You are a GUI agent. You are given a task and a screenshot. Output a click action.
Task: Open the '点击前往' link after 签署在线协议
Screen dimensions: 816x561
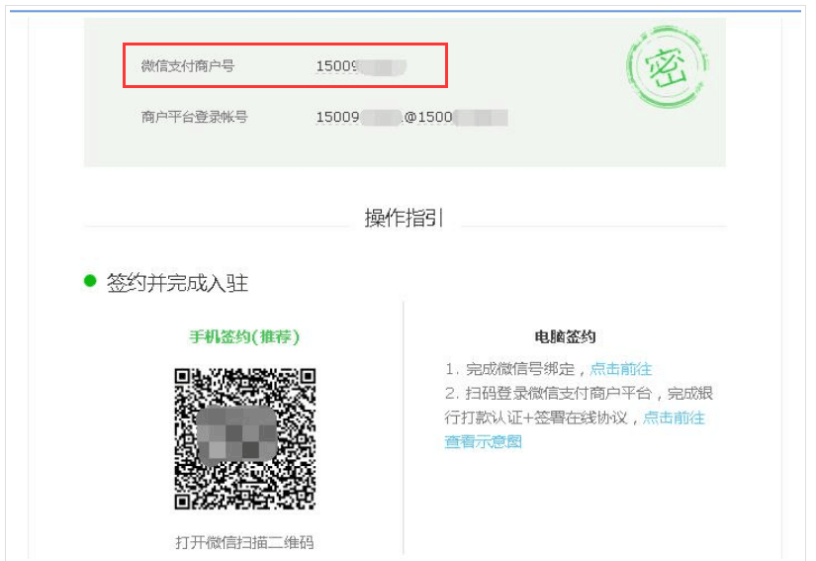(x=674, y=418)
